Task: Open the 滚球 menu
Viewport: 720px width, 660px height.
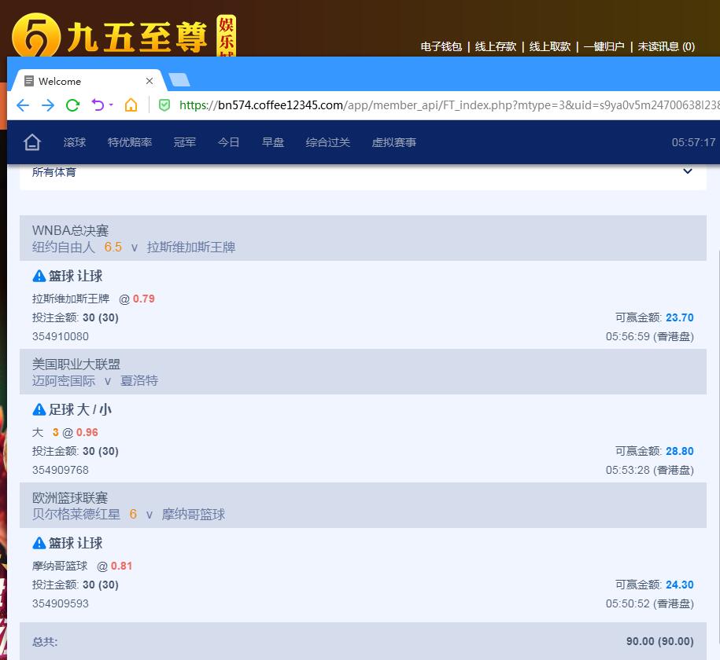Action: [75, 142]
